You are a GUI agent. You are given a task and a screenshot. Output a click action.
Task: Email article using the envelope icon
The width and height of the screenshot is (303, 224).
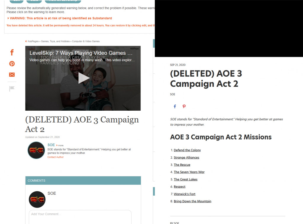(12, 75)
